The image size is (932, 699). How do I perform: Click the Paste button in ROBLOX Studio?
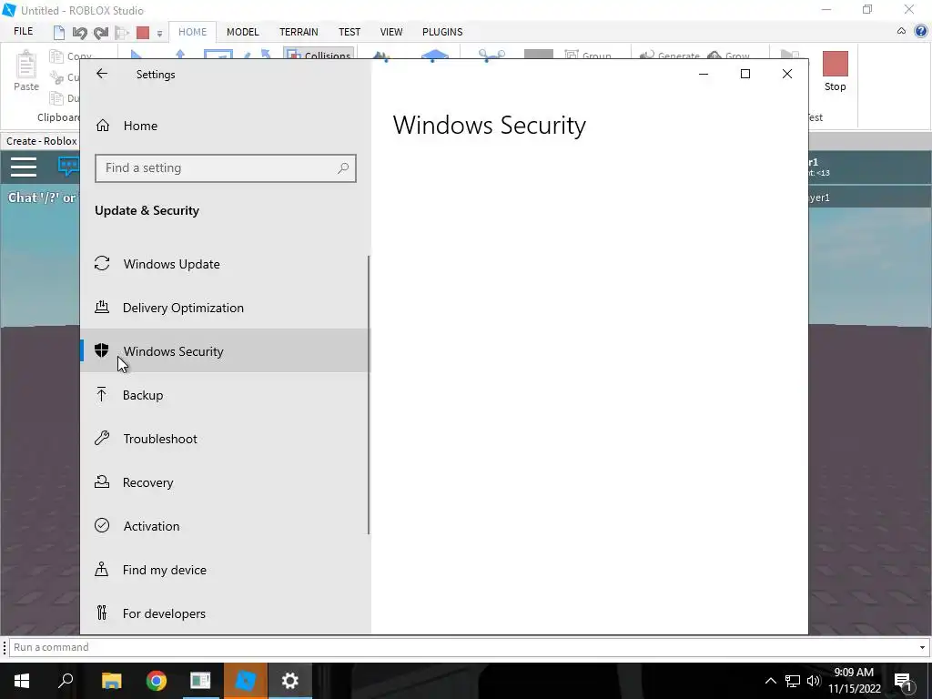26,71
